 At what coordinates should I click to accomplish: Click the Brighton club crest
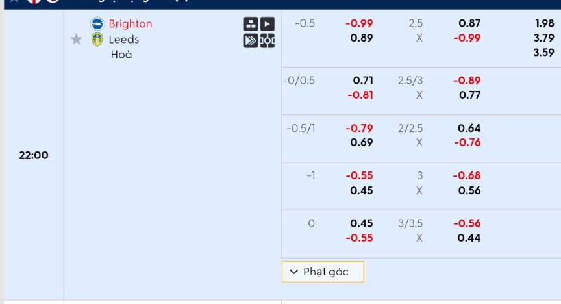[x=97, y=24]
